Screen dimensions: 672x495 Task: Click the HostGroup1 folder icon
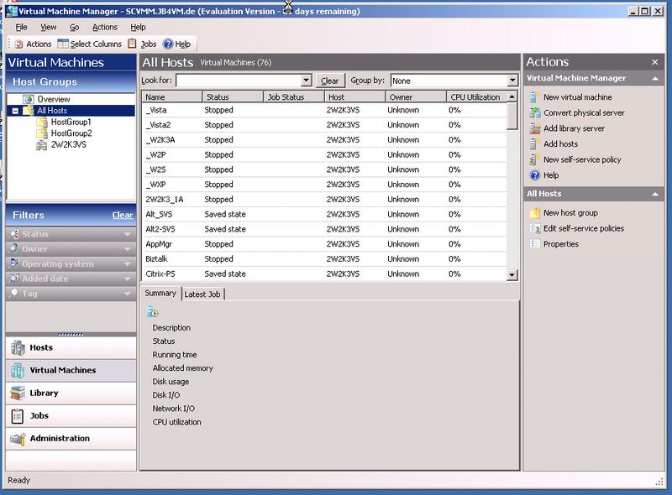coord(42,122)
